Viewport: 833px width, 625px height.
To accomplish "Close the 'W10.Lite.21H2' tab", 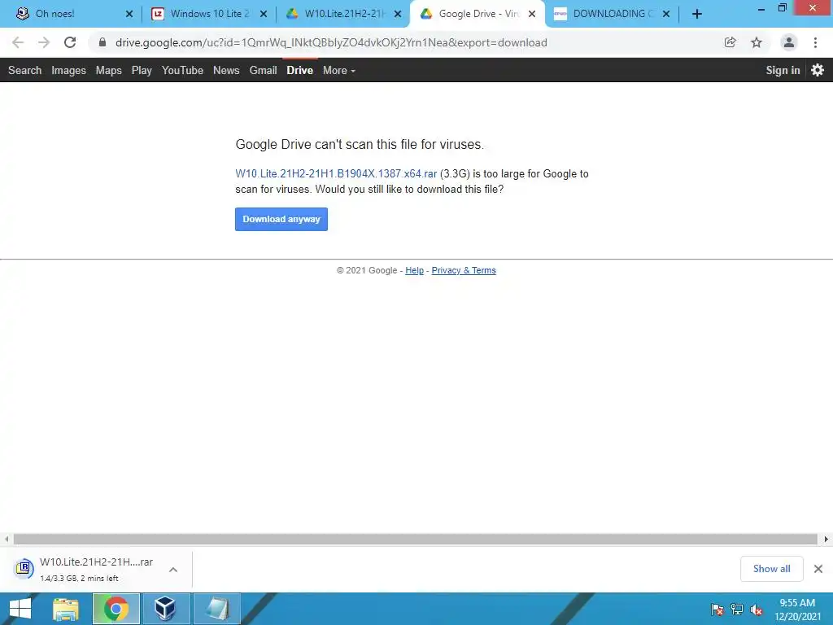I will click(397, 15).
